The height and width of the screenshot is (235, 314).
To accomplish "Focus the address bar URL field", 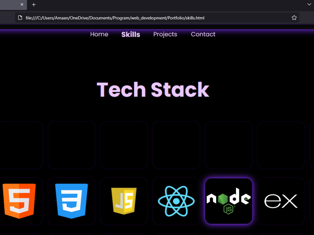I will (157, 18).
